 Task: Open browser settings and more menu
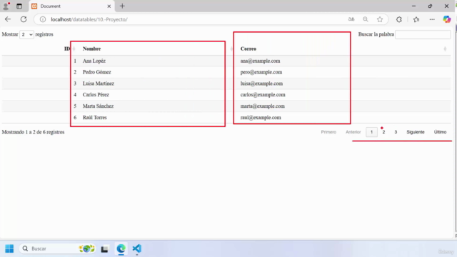[432, 19]
